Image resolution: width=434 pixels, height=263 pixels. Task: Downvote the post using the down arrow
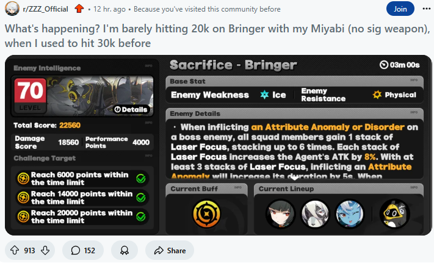[45, 250]
